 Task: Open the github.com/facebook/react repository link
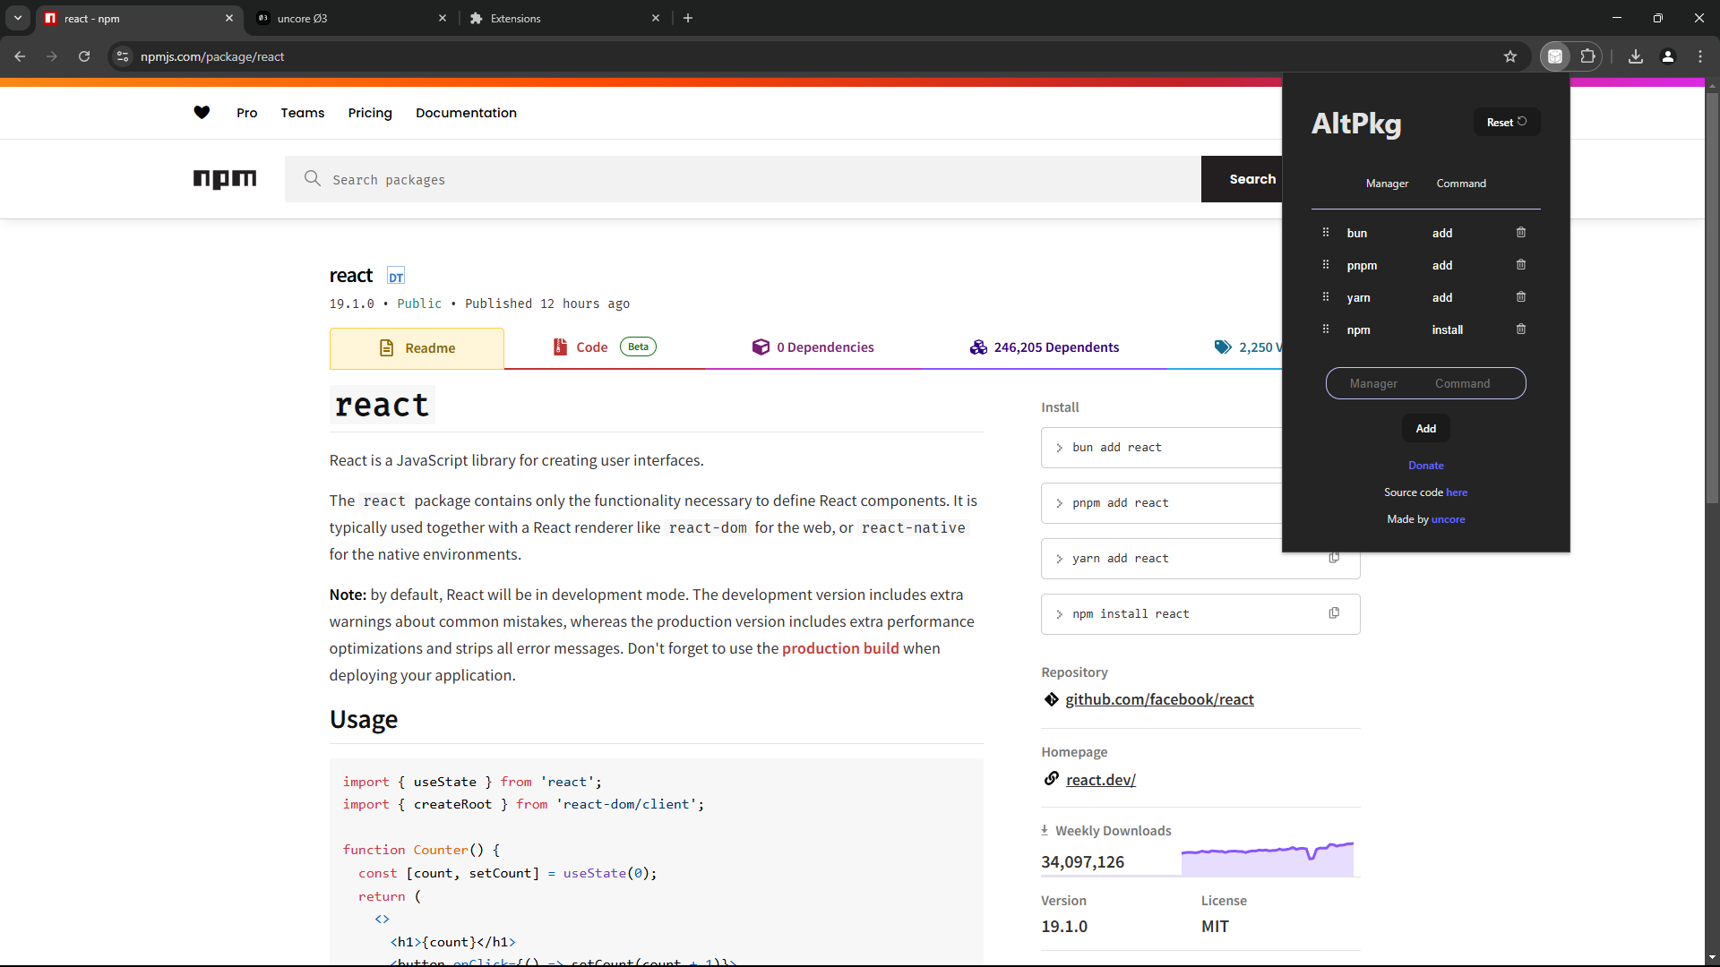coord(1159,699)
